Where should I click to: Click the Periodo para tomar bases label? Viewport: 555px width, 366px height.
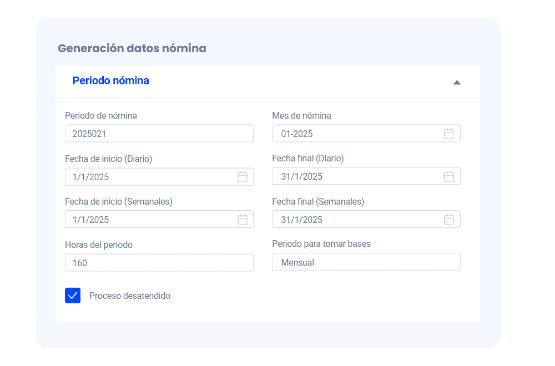point(321,244)
